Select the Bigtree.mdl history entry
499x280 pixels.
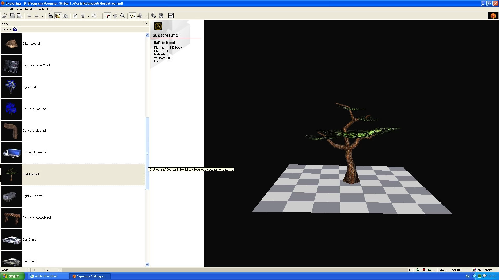tap(73, 87)
